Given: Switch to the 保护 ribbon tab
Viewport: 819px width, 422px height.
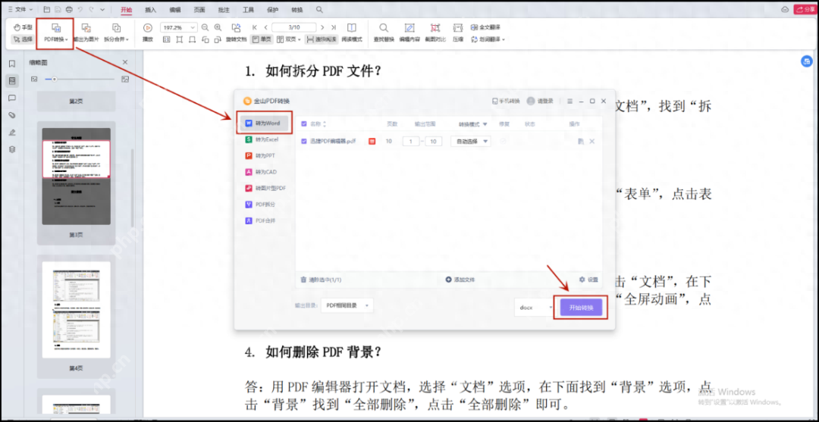Looking at the screenshot, I should [x=273, y=10].
